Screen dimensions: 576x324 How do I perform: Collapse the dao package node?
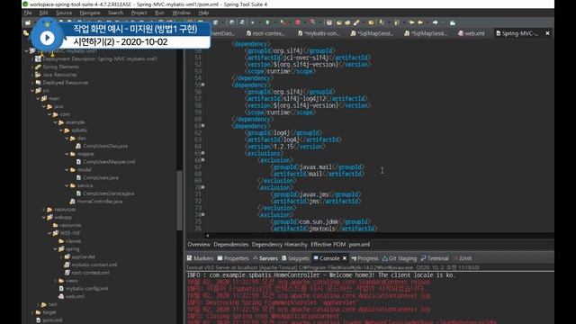67,138
